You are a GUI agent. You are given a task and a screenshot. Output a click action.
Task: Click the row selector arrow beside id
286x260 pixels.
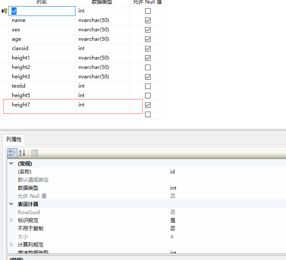tap(3, 11)
